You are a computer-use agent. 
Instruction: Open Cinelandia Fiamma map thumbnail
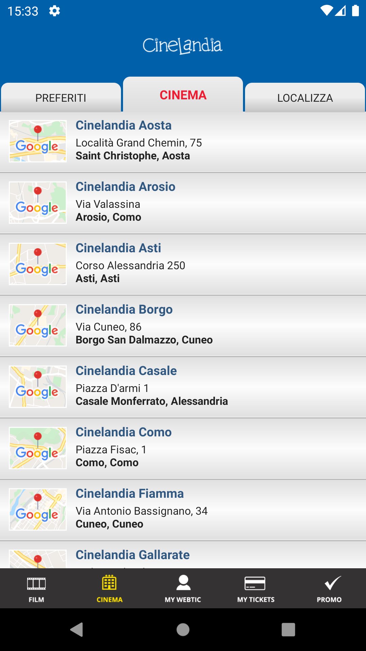pos(38,509)
